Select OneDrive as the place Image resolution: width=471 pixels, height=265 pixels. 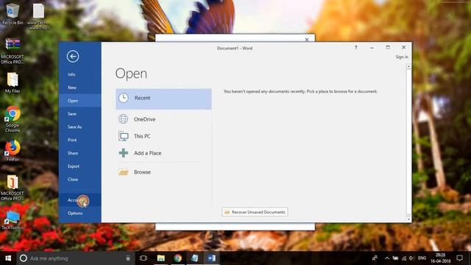tap(163, 119)
